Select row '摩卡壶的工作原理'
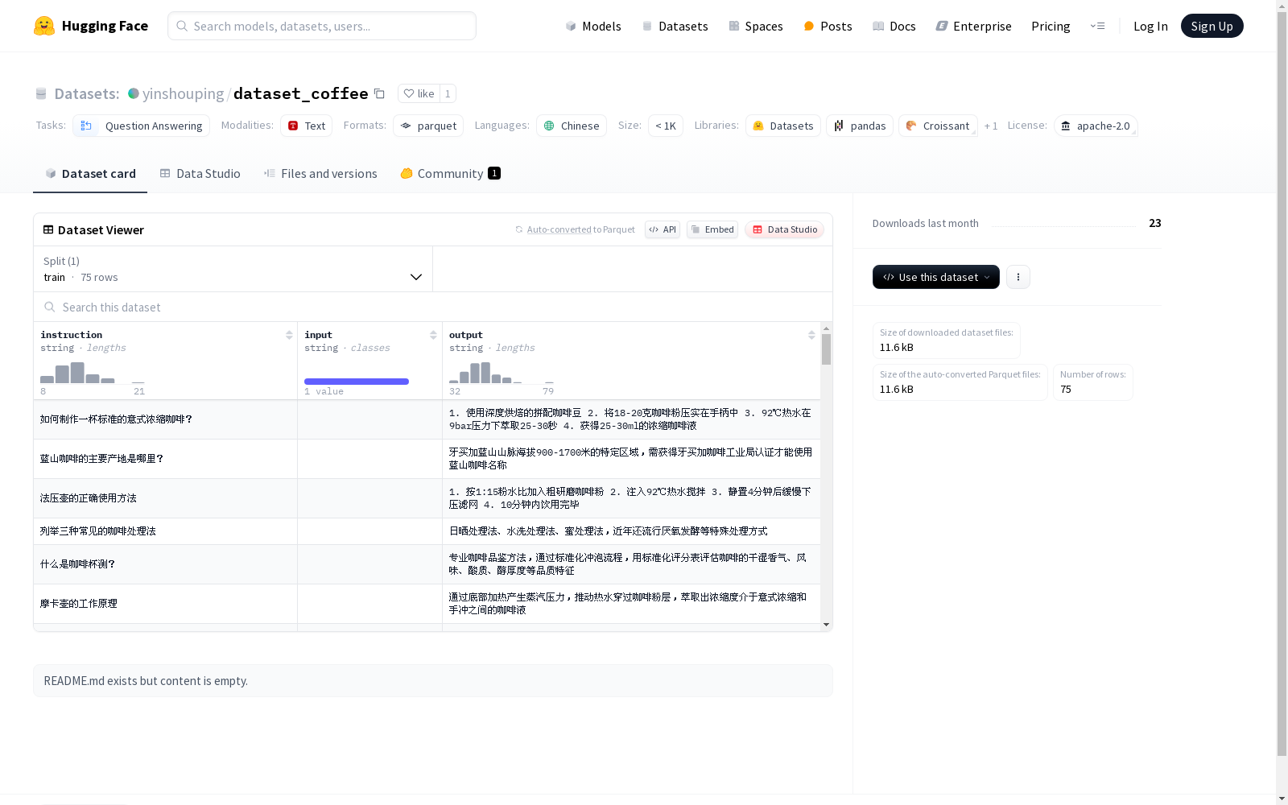The height and width of the screenshot is (805, 1288). point(427,604)
